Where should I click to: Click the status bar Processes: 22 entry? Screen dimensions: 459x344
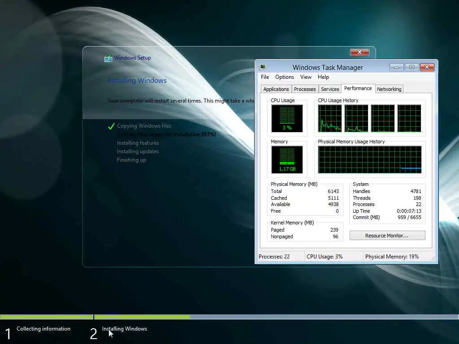point(274,257)
